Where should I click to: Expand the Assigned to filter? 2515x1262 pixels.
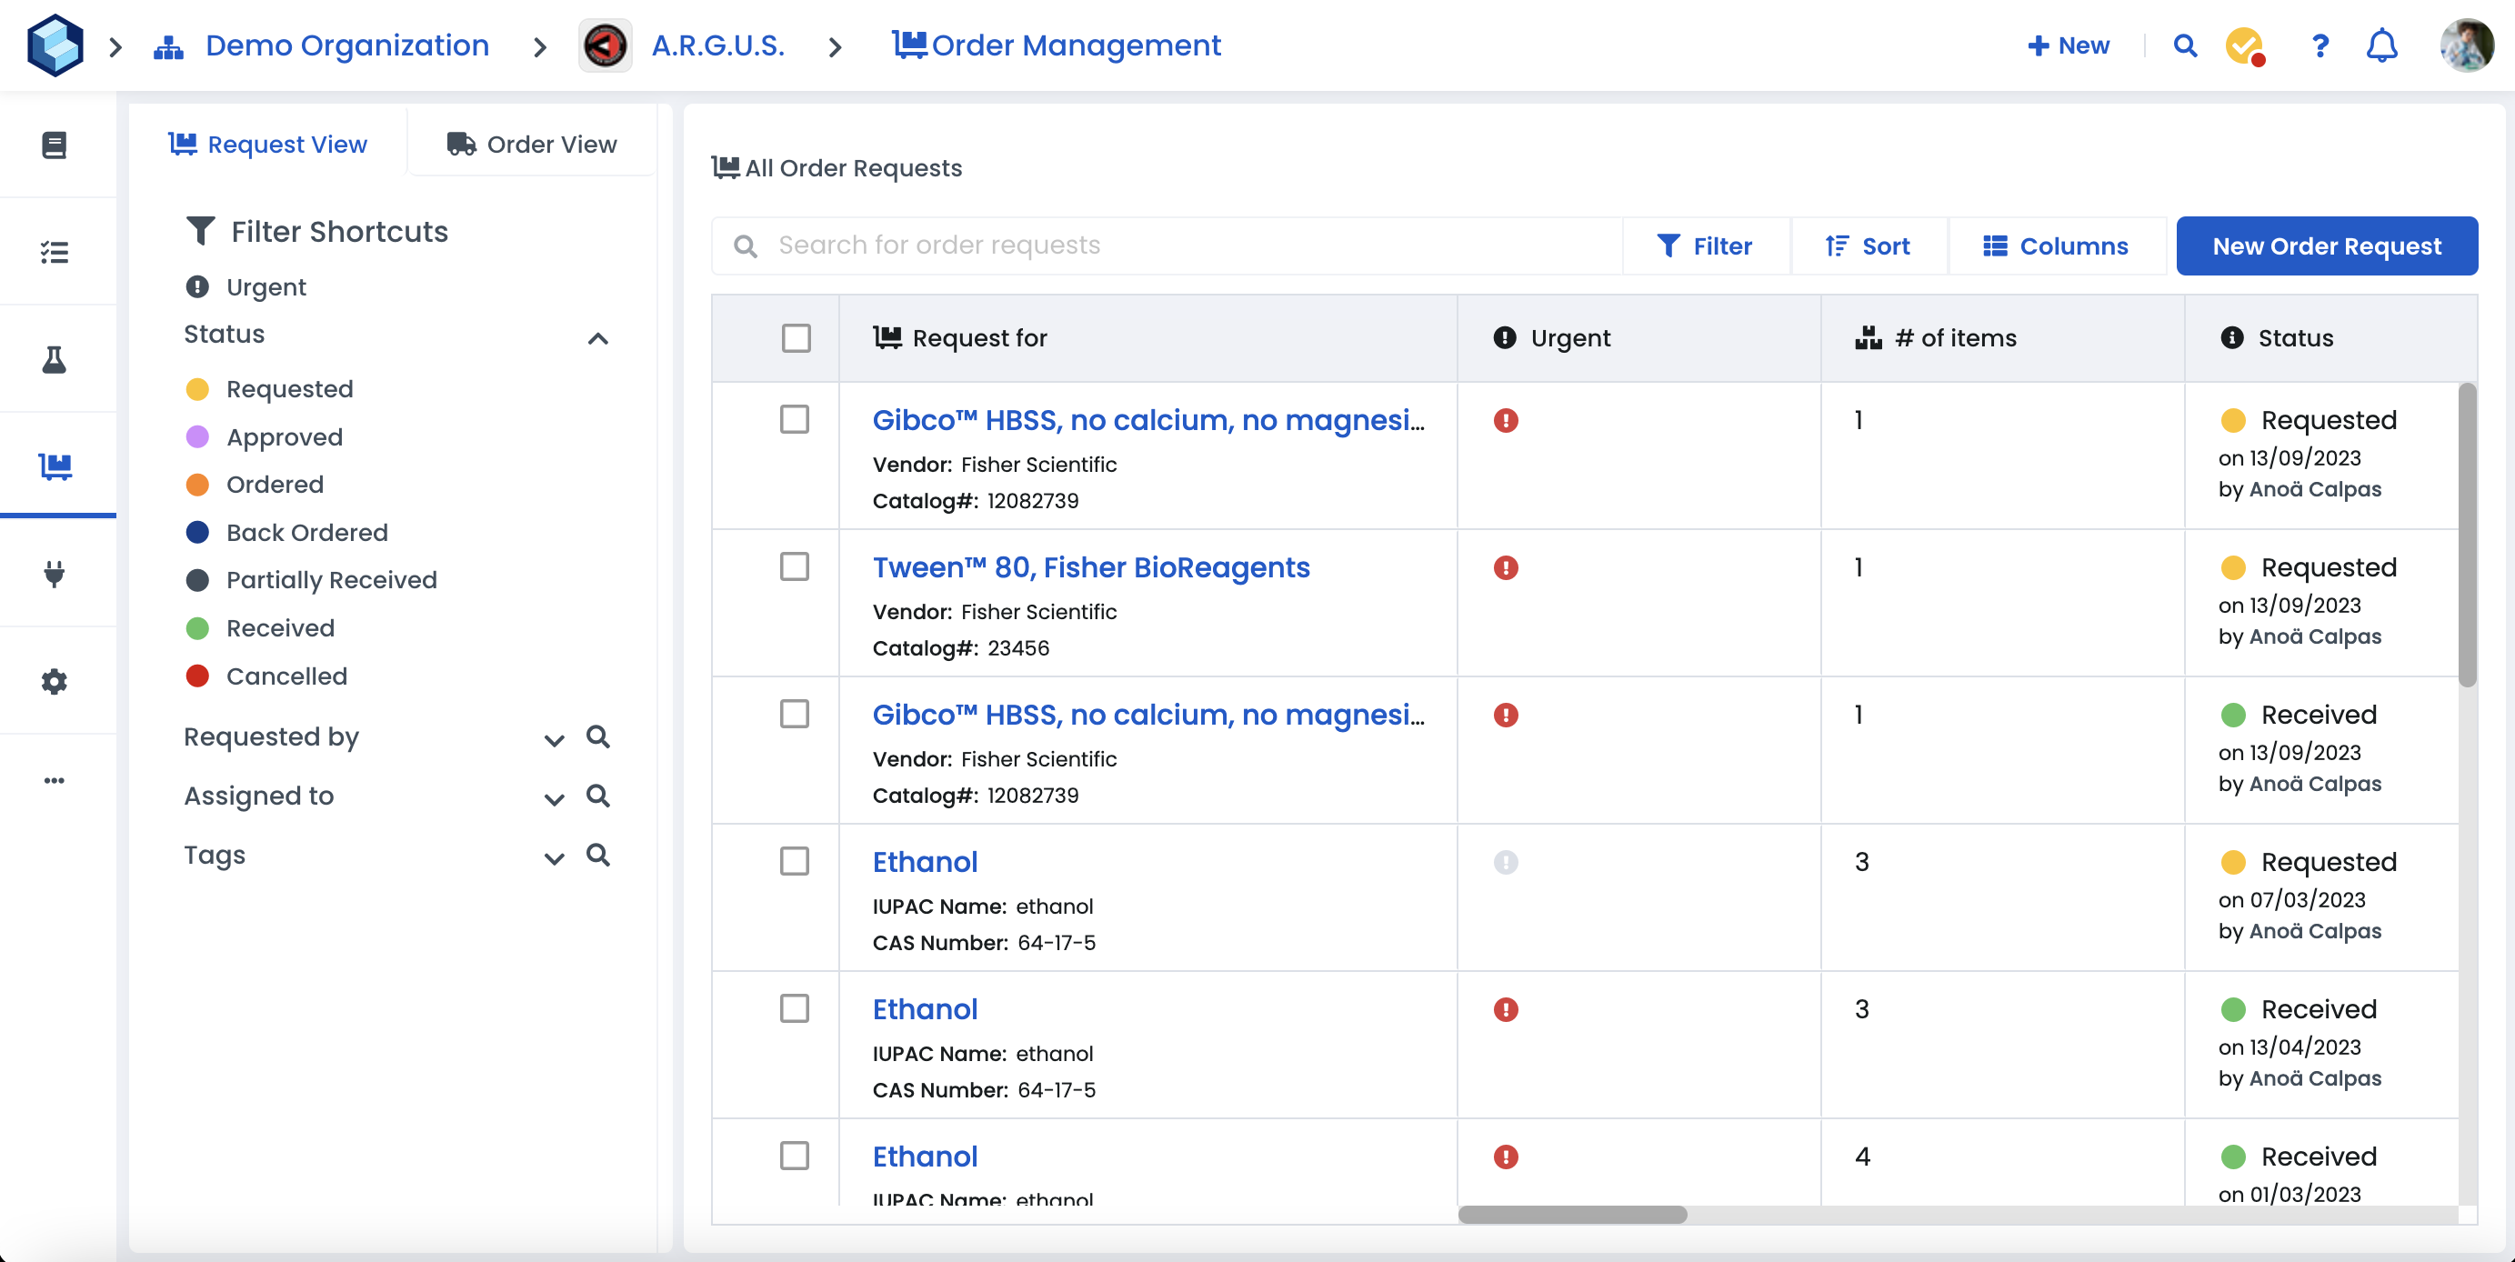tap(554, 798)
